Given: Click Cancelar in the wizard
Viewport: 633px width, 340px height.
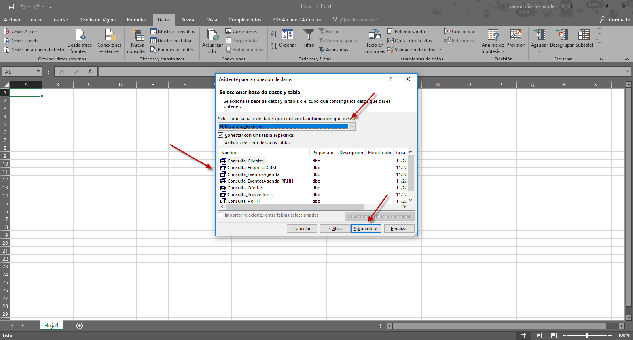Looking at the screenshot, I should 302,229.
